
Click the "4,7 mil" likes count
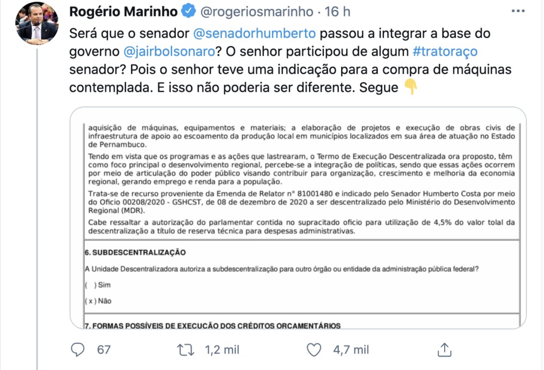tap(351, 349)
